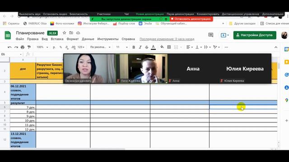This screenshot has width=289, height=162.
Task: Click Остановить видео in Zoom toolbar
Action: [x=55, y=14]
